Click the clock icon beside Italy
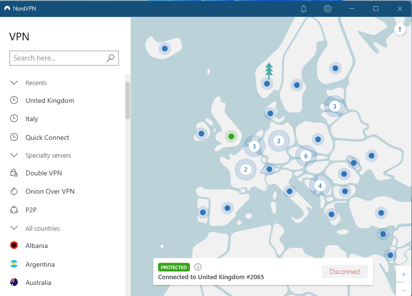 pos(14,118)
